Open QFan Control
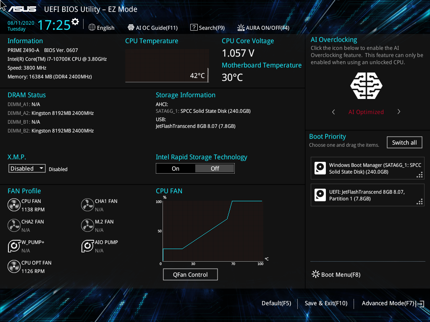Viewport: 430px width, 322px height. click(x=190, y=274)
